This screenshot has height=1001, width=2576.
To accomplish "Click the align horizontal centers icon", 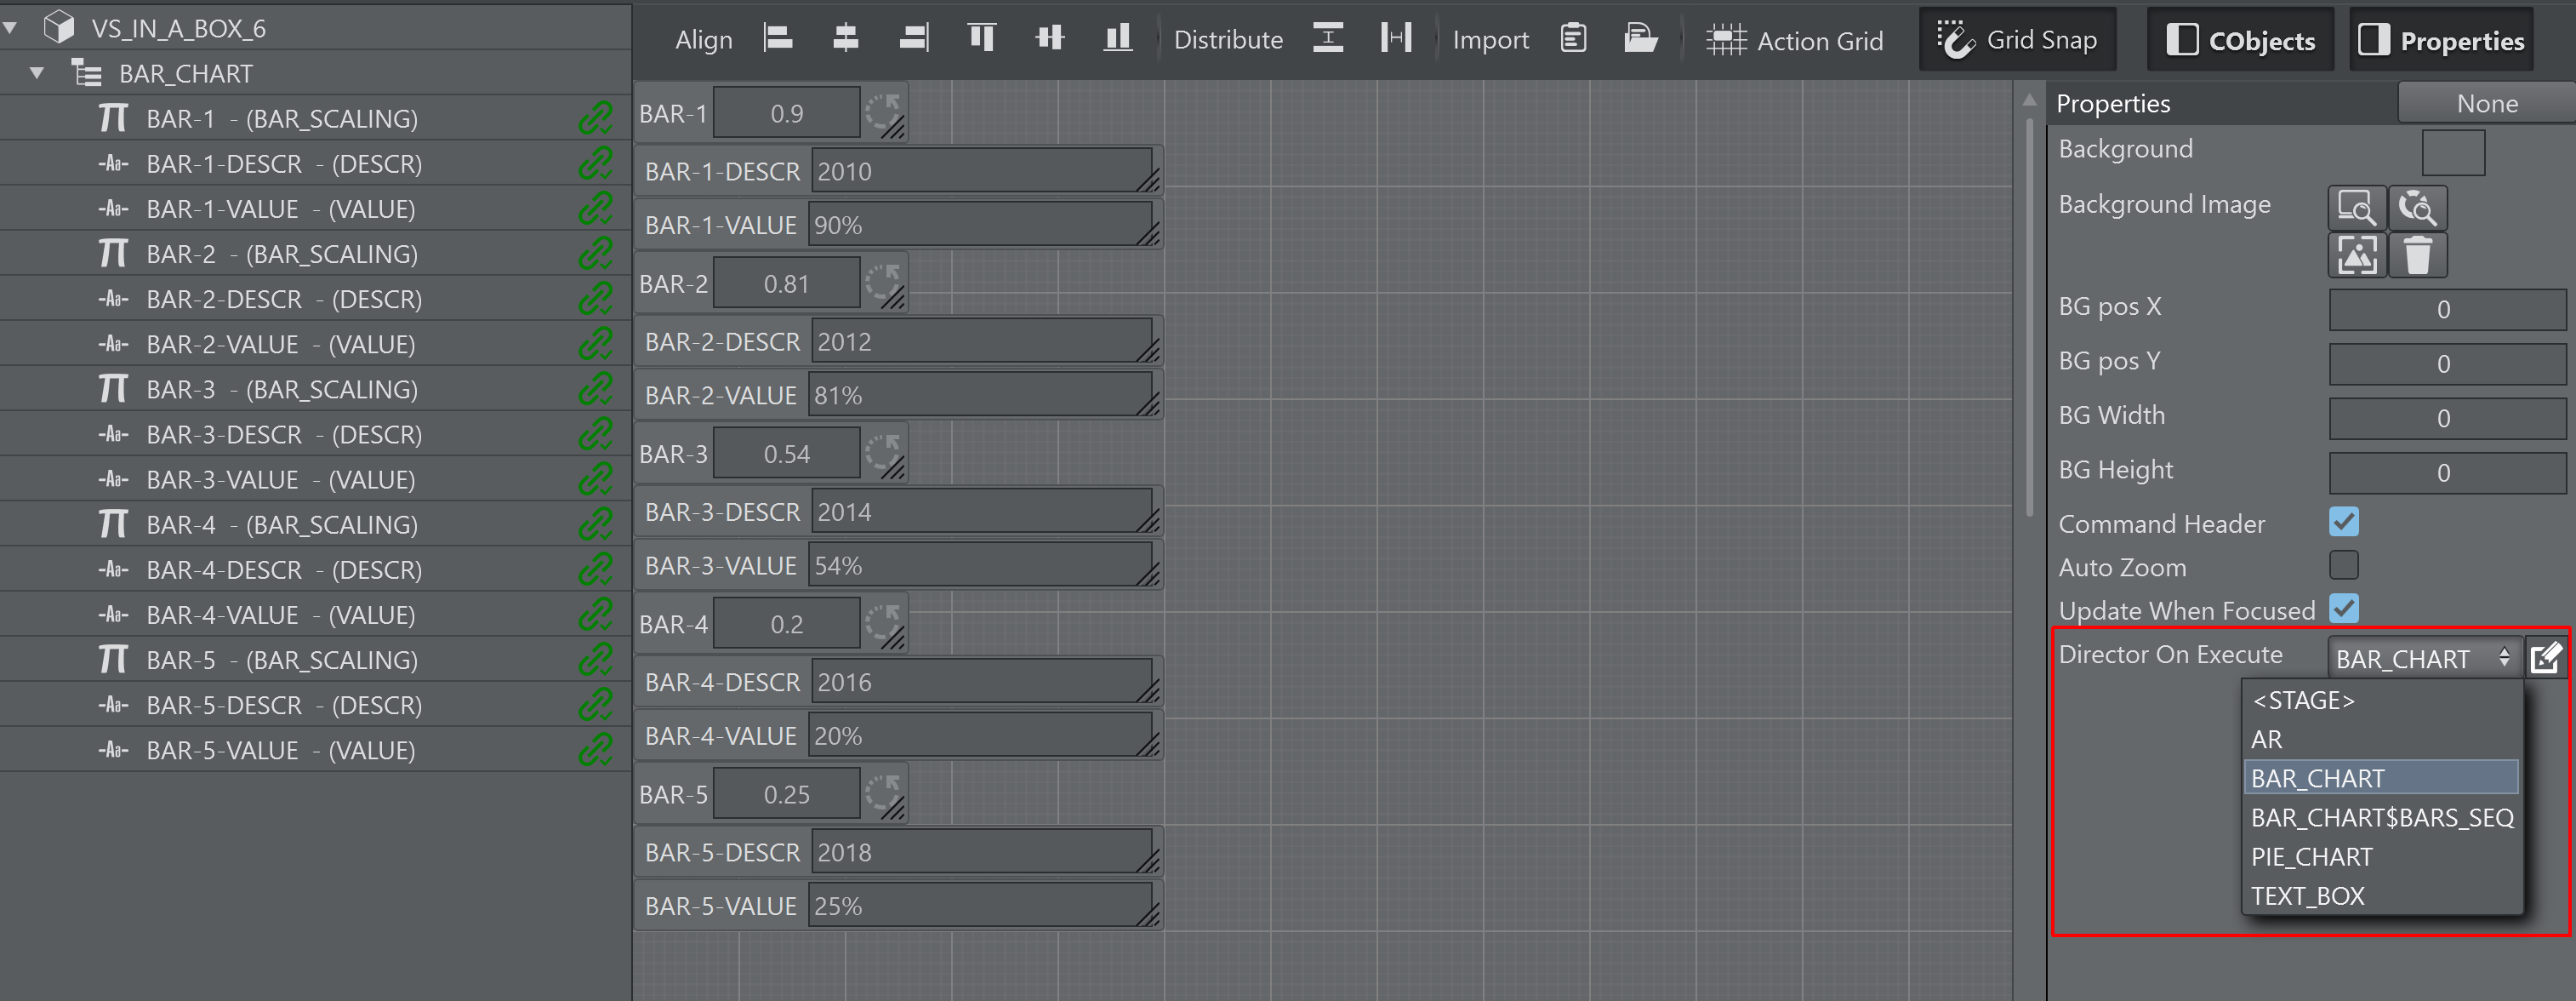I will click(x=845, y=39).
